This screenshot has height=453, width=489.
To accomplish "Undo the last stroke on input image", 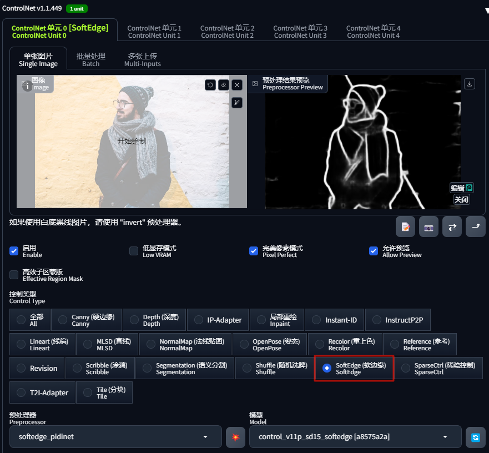I will tap(210, 85).
